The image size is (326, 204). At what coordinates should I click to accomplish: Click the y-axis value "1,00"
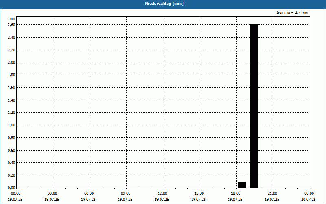tap(11, 125)
